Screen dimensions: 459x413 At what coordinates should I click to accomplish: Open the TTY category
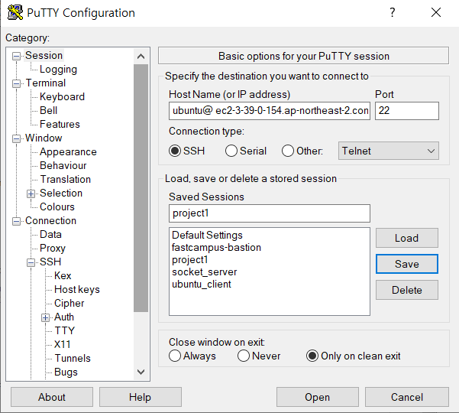65,330
